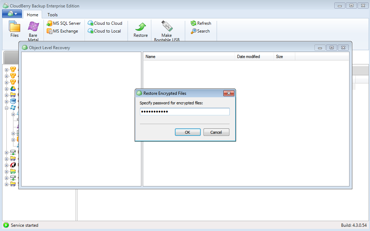Select the SFTP folder icon
The image size is (370, 231).
pyautogui.click(x=13, y=172)
